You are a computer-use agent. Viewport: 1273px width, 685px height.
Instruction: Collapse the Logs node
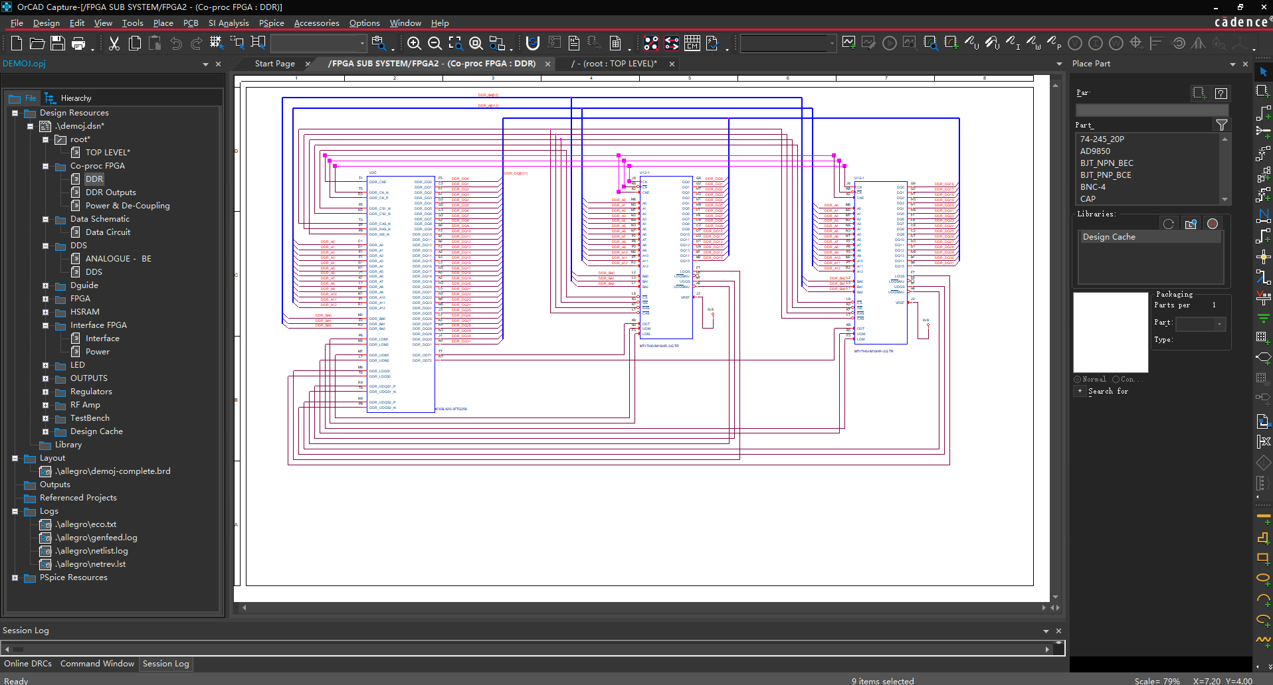[x=15, y=511]
